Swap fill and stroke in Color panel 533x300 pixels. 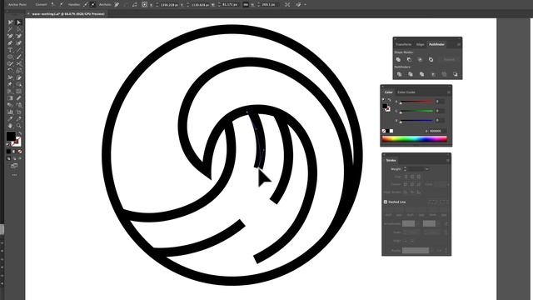pyautogui.click(x=389, y=100)
